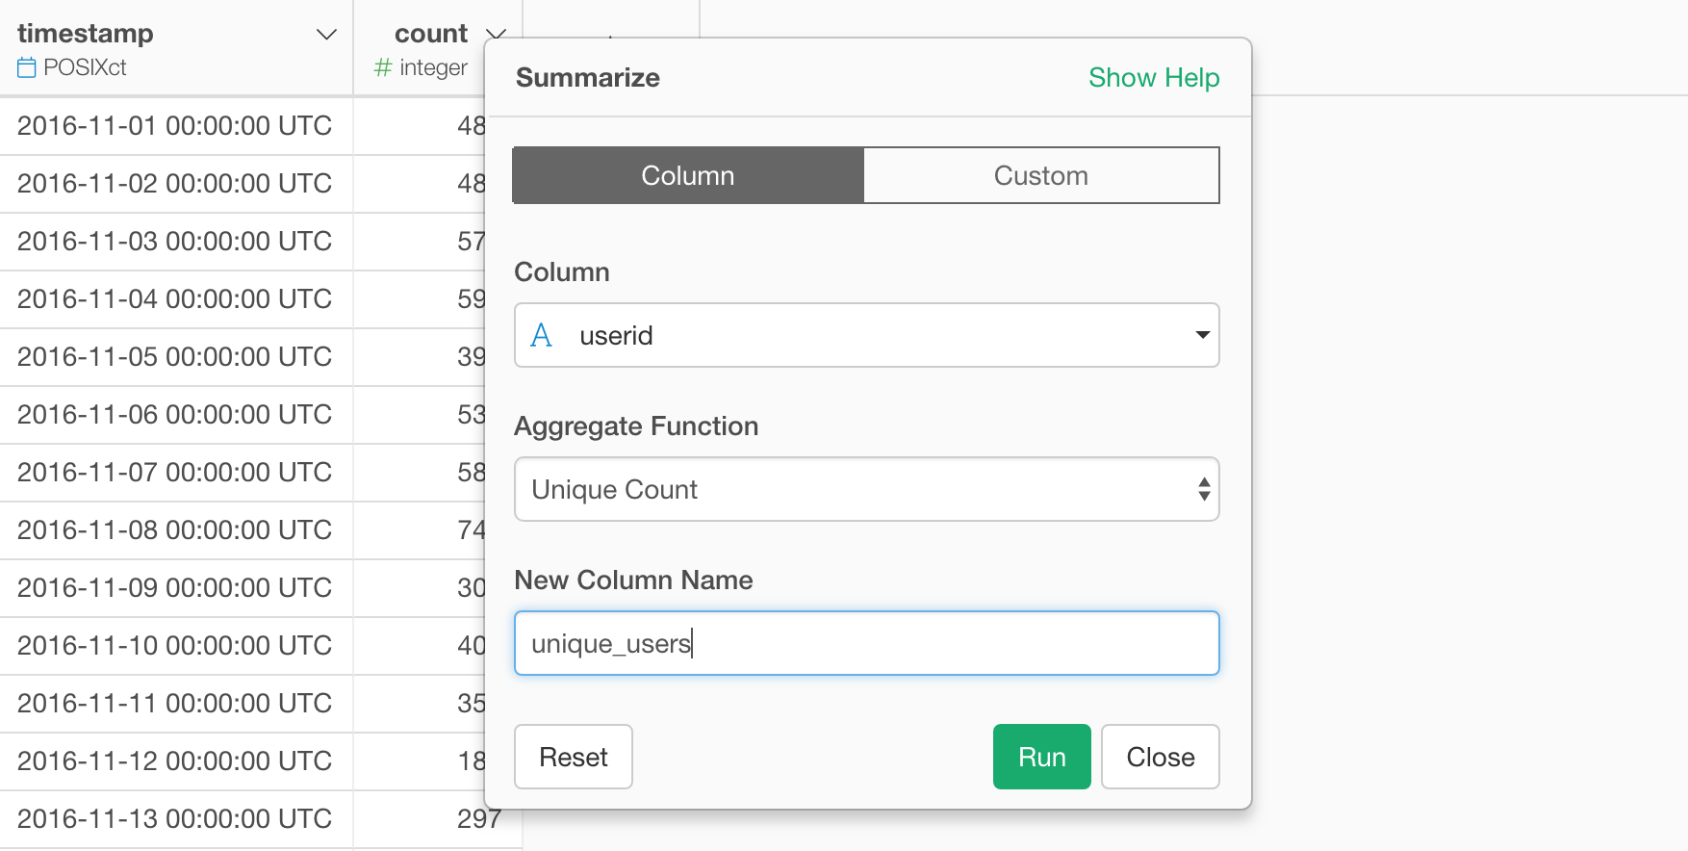Open the Column dropdown showing userid

[867, 335]
